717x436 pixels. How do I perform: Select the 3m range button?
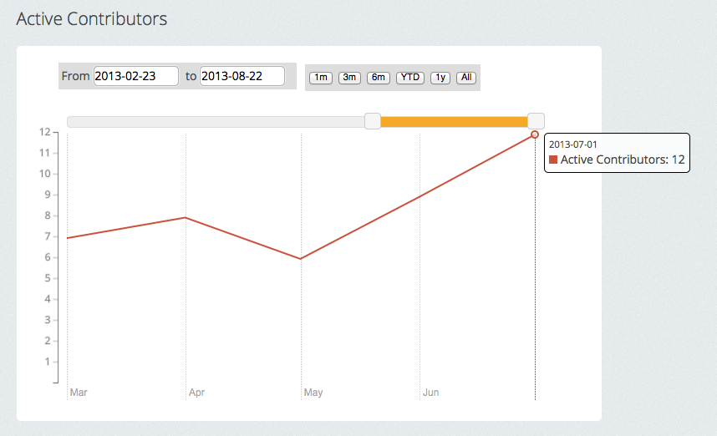coord(349,77)
